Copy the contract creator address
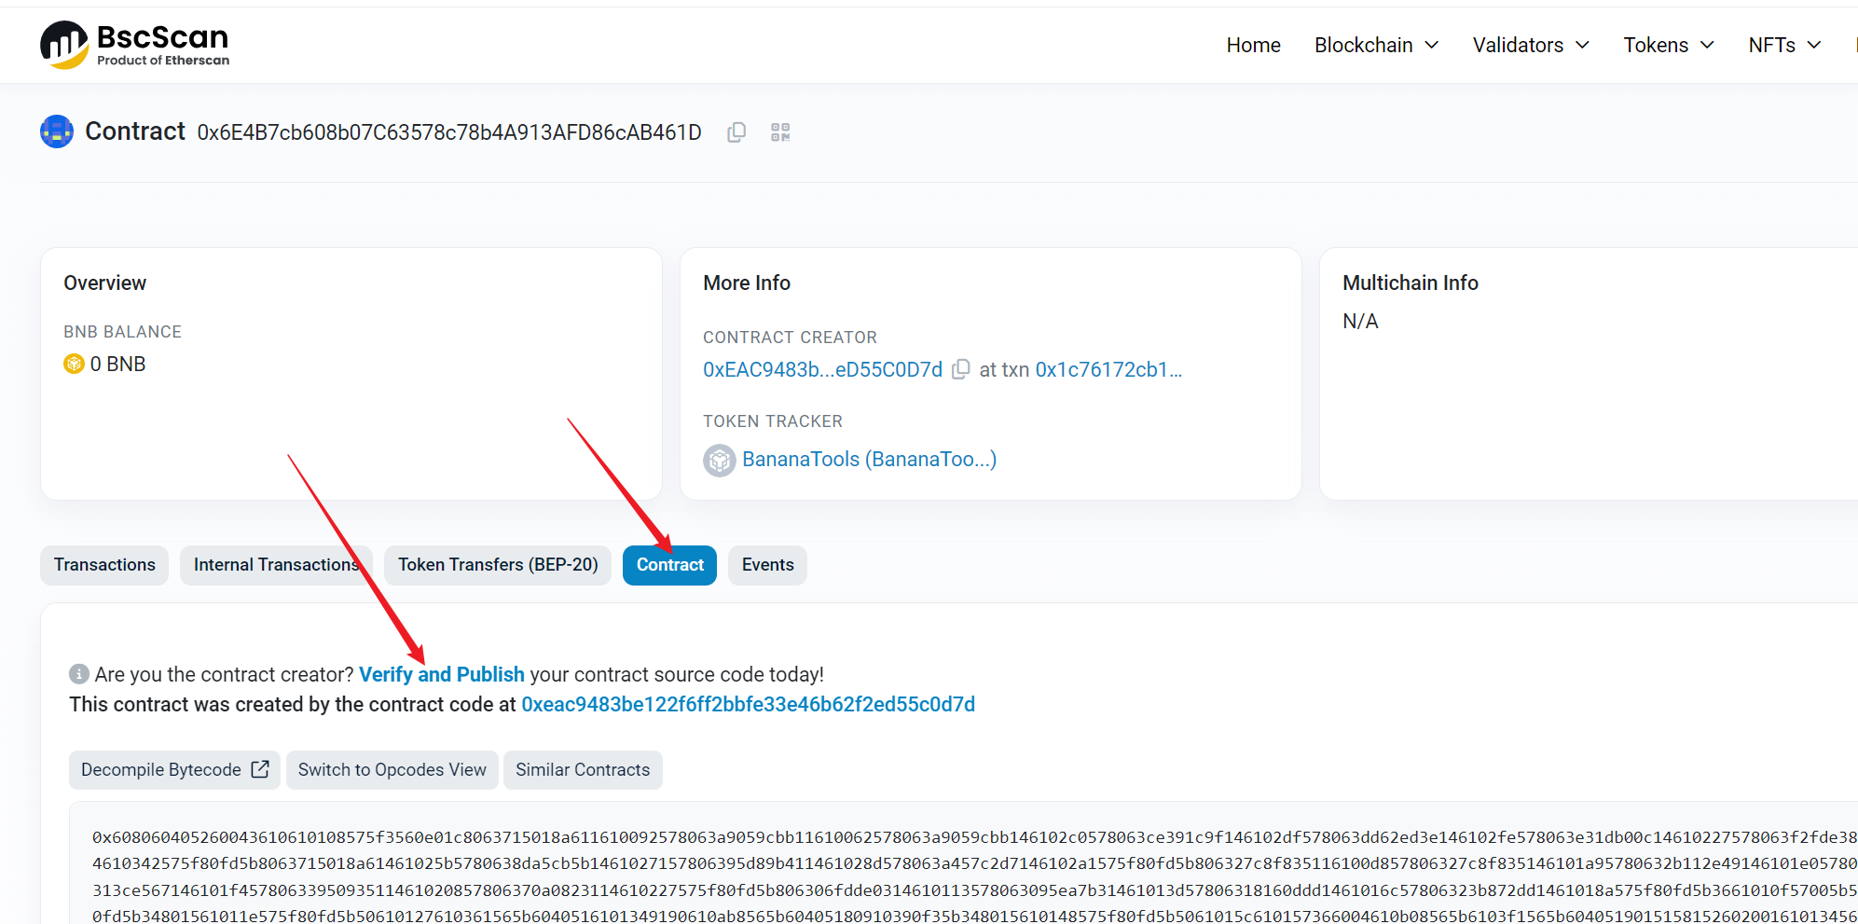The image size is (1858, 924). tap(961, 369)
